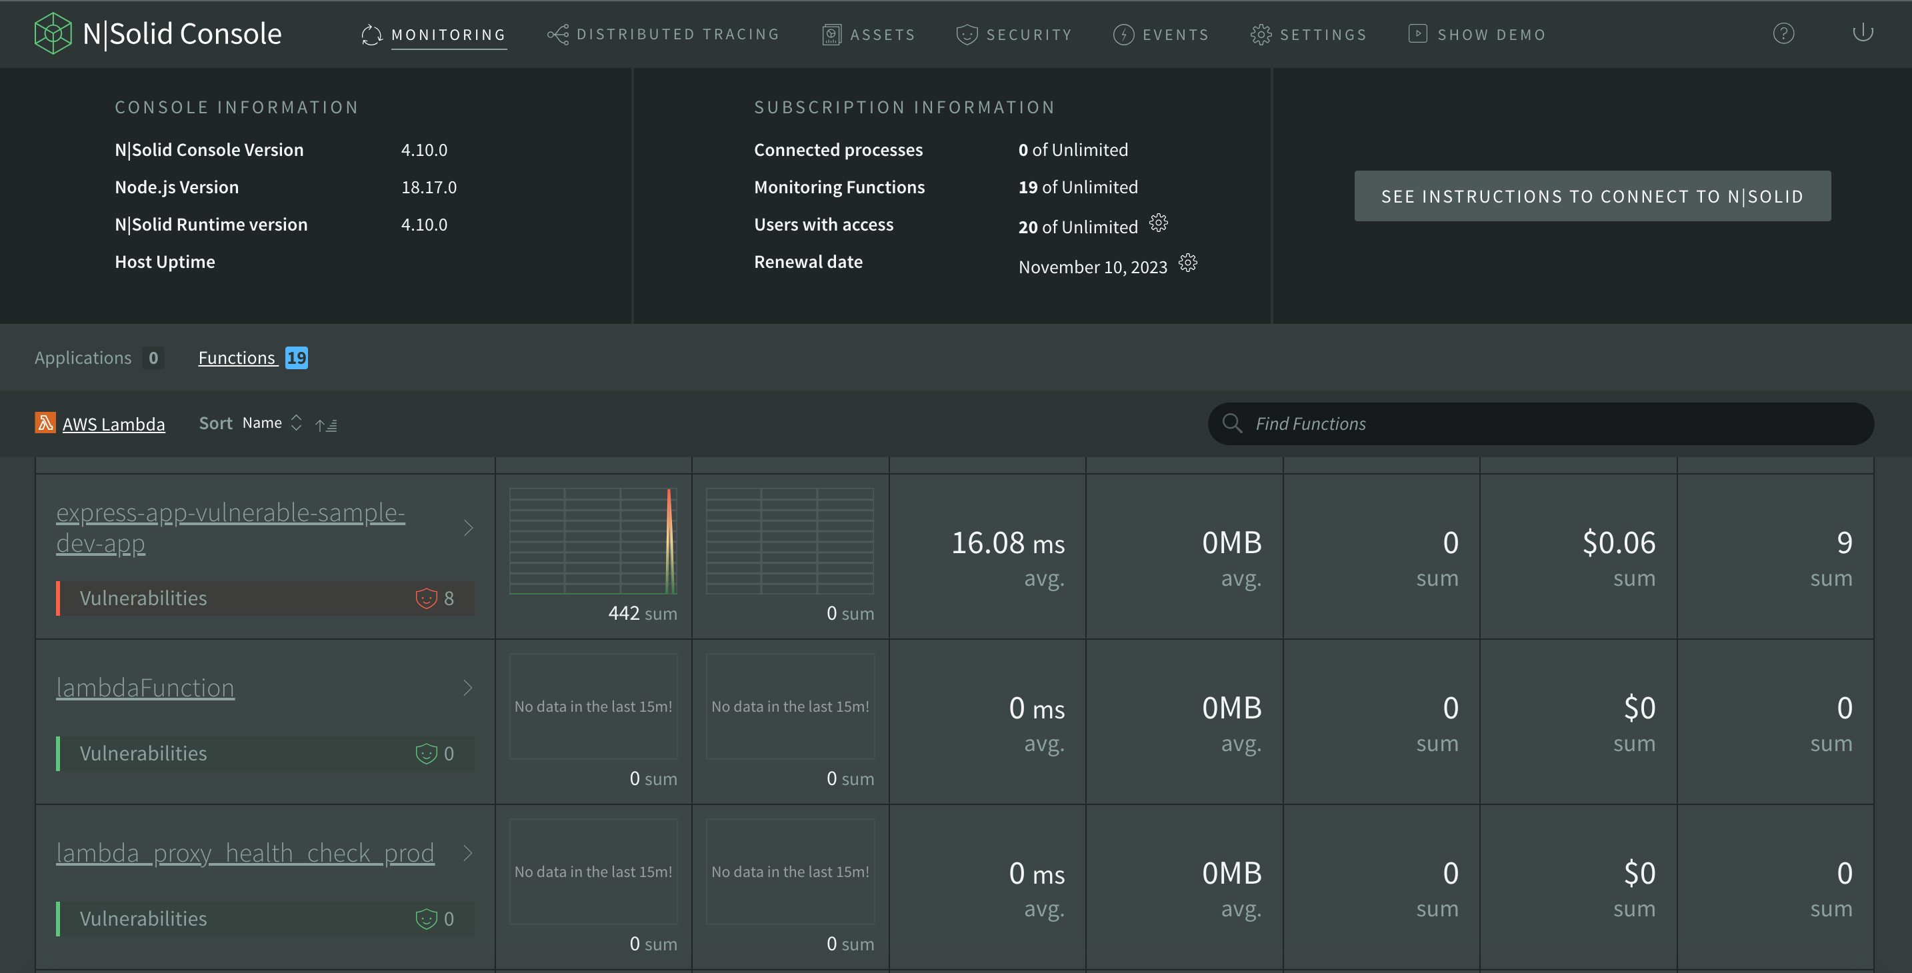Click vulnerability shield icon showing 8

coord(426,598)
